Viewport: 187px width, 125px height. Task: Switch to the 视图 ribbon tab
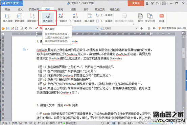pyautogui.click(x=73, y=9)
